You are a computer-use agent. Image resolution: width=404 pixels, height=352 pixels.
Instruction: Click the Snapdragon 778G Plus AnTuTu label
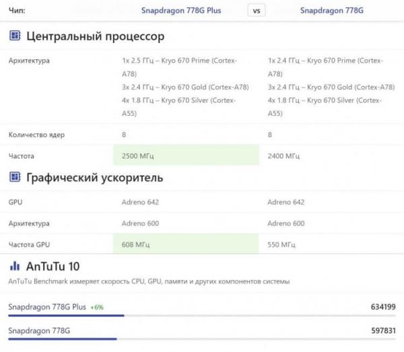point(47,307)
